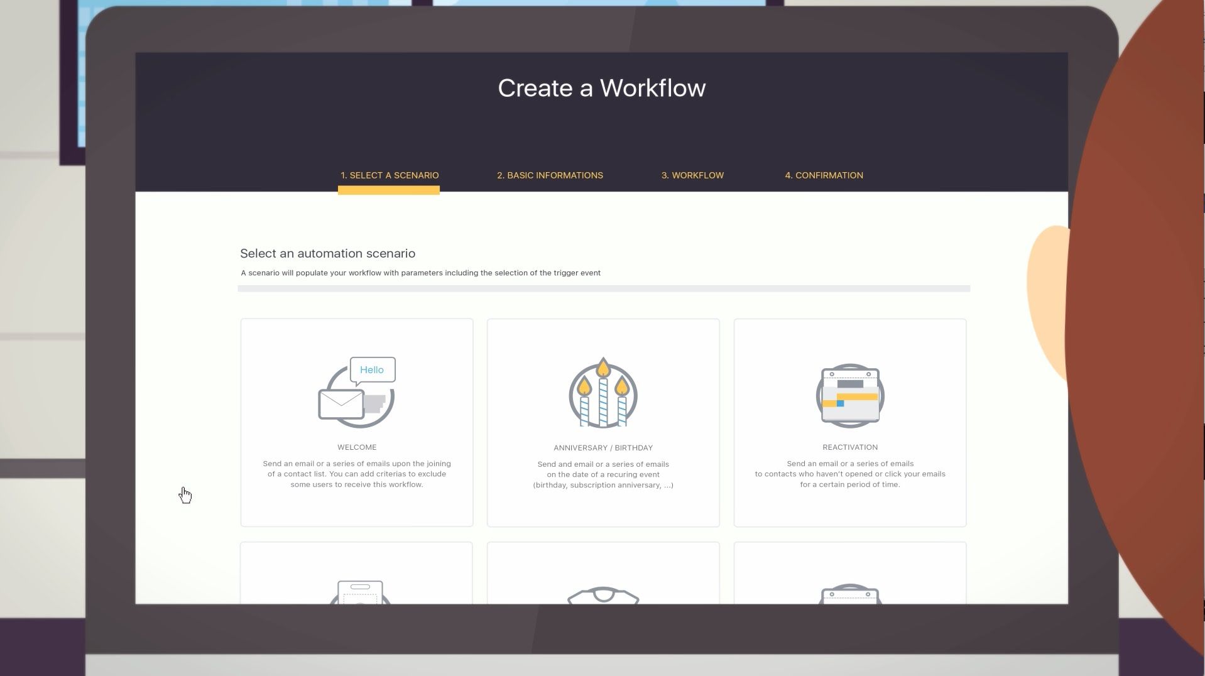
Task: Click the Anniversary scenario description text
Action: click(x=603, y=475)
